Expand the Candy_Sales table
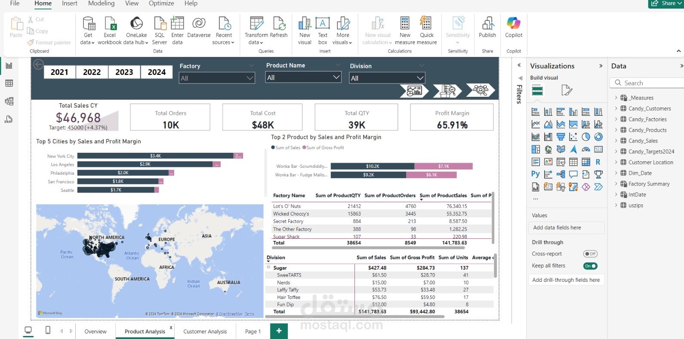 point(616,141)
